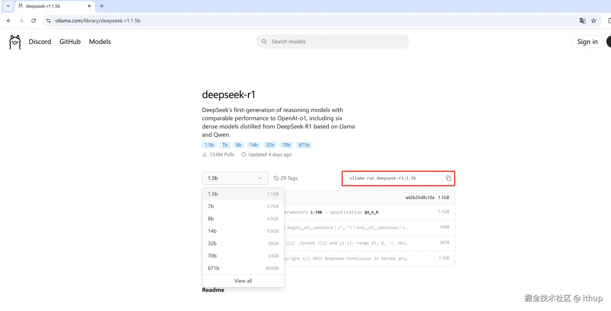The width and height of the screenshot is (611, 311).
Task: Open the 29 Tags link
Action: click(x=286, y=178)
